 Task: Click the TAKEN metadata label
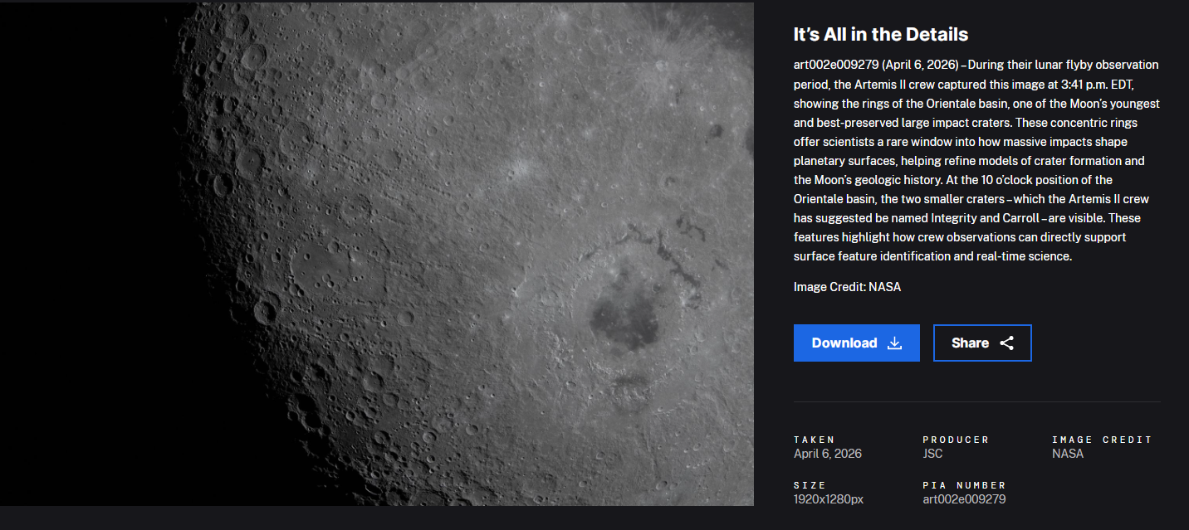(x=814, y=440)
